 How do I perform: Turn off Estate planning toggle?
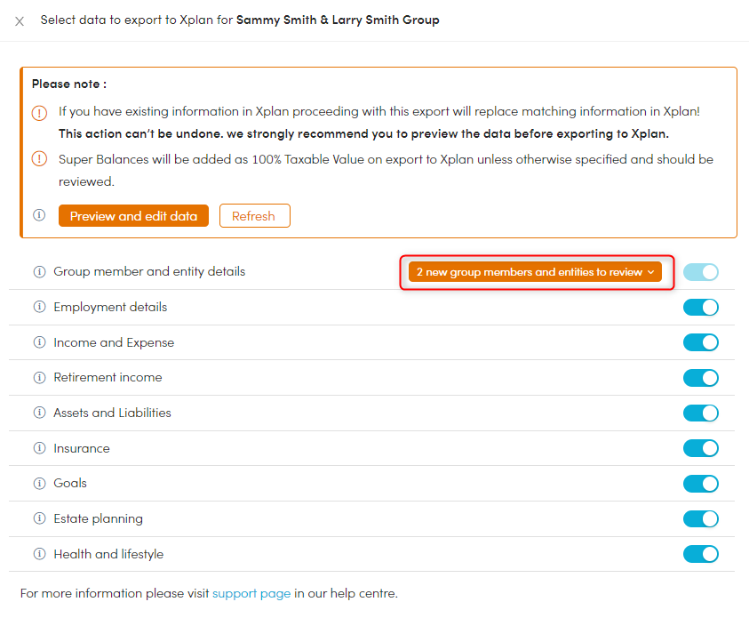(x=700, y=518)
